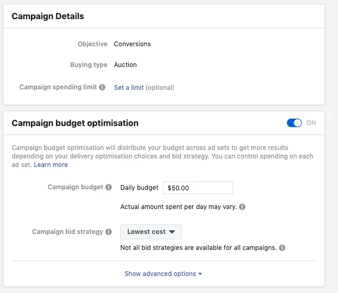Select the 'Campaign spending limit' label

point(58,87)
